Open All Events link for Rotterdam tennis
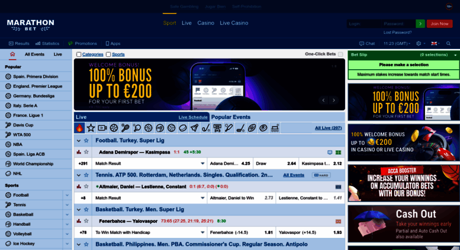 (294, 175)
